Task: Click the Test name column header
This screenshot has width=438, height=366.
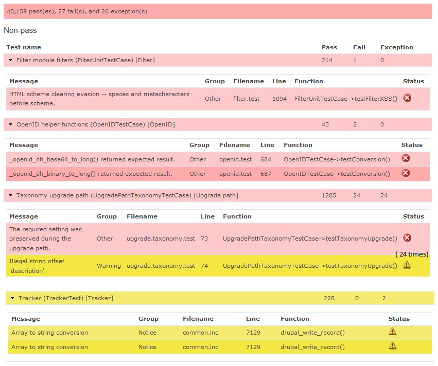Action: click(24, 47)
